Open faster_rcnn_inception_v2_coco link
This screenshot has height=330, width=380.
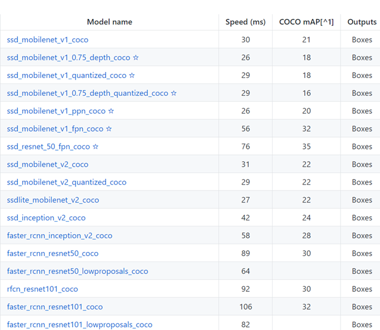[x=60, y=236]
